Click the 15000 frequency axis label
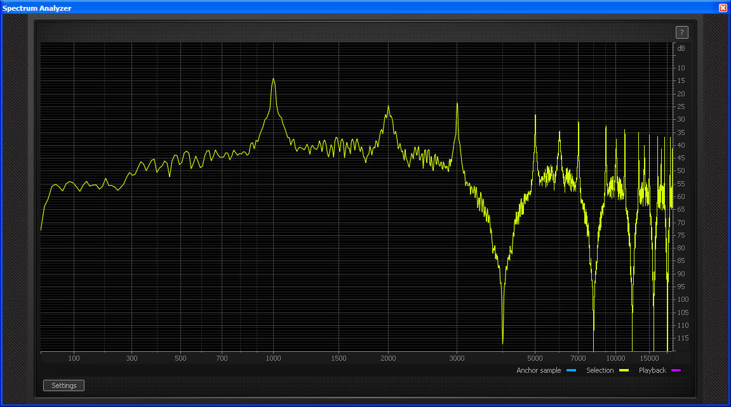This screenshot has width=731, height=407. [649, 358]
